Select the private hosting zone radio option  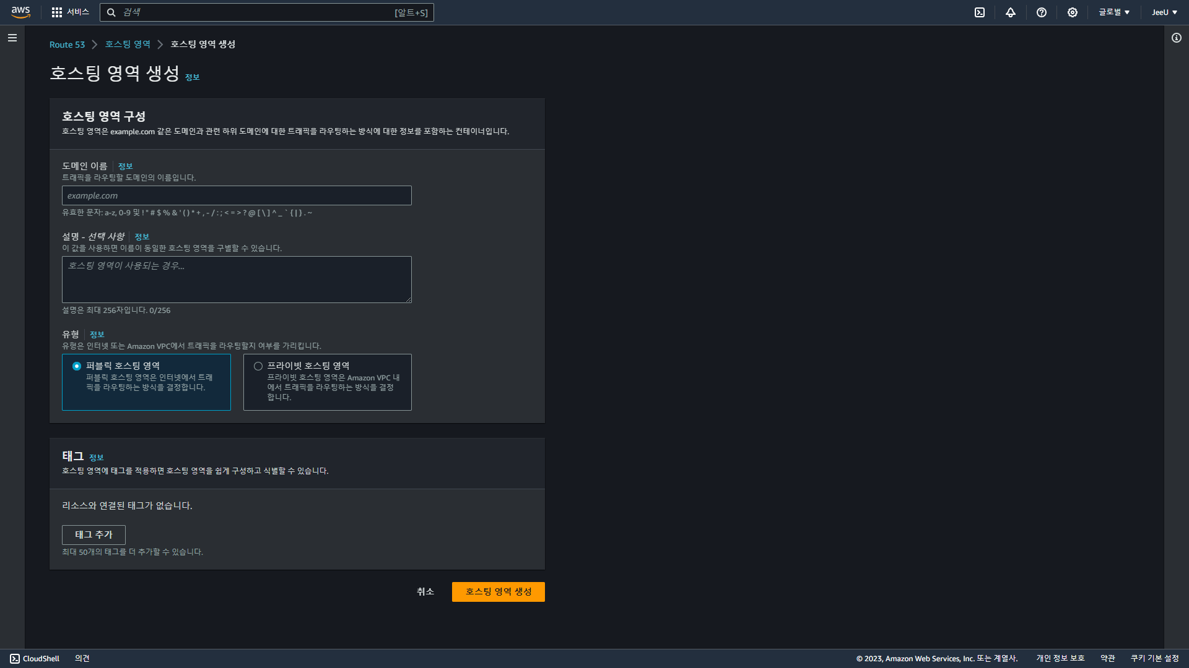(x=258, y=366)
